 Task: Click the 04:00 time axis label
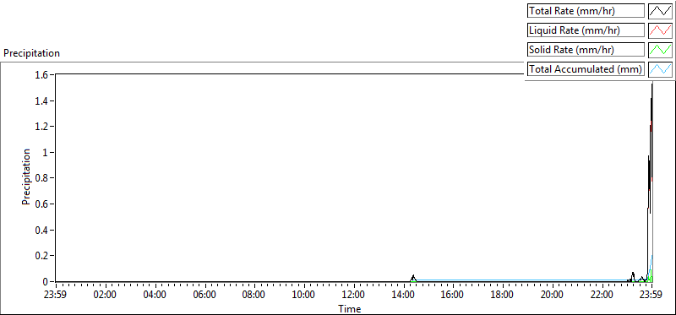[155, 296]
